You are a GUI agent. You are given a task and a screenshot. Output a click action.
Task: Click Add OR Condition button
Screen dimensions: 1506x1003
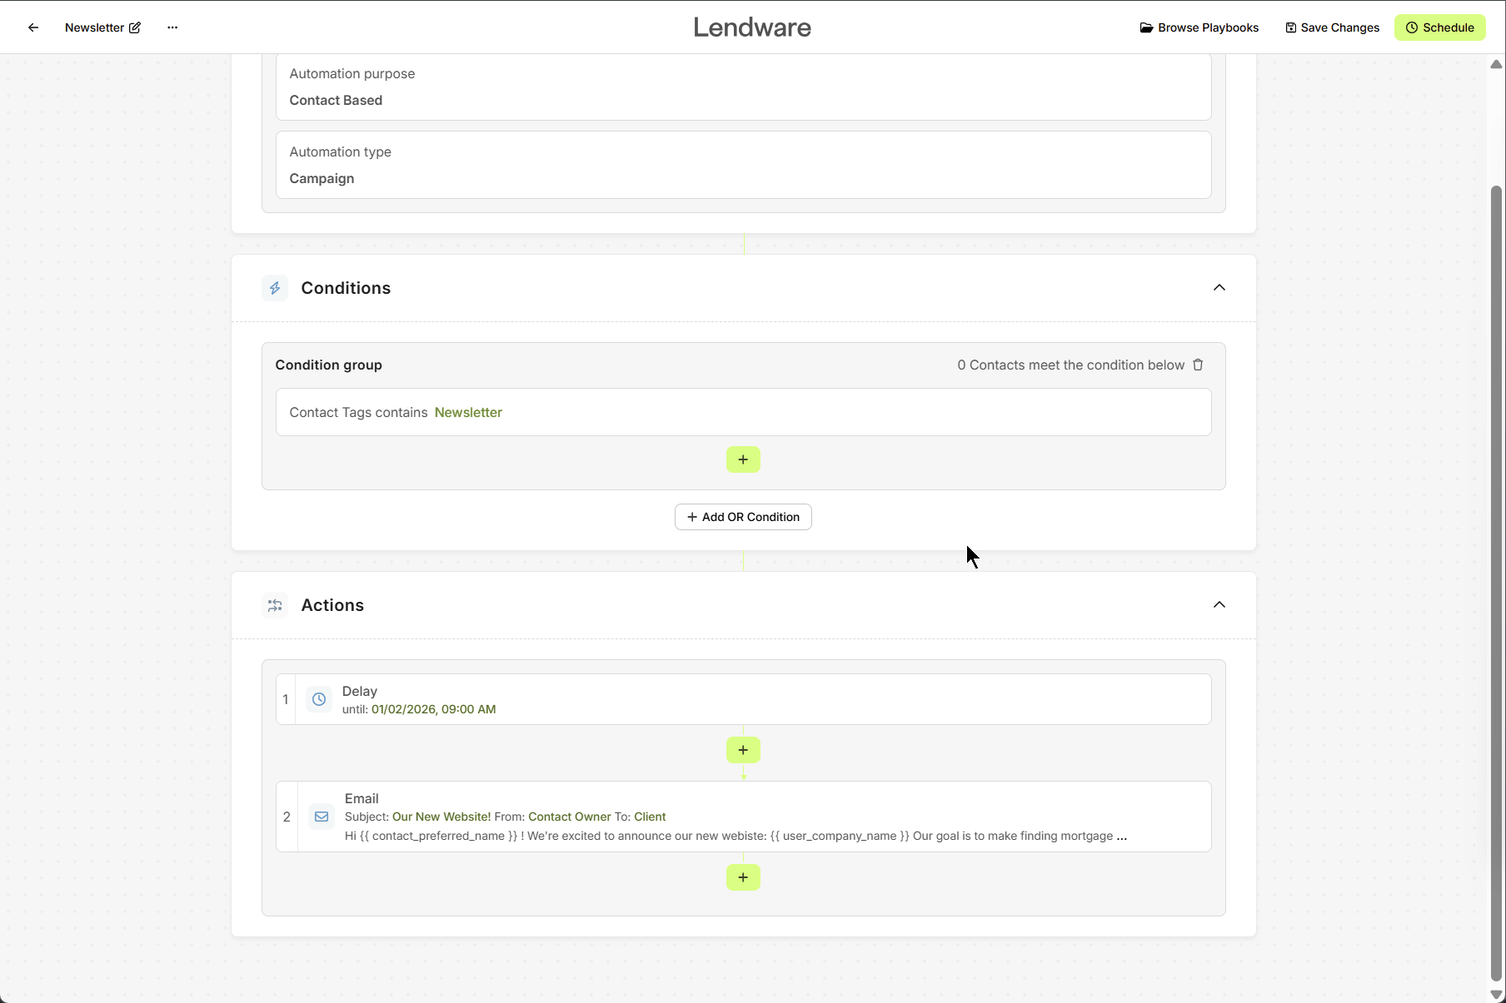(743, 517)
